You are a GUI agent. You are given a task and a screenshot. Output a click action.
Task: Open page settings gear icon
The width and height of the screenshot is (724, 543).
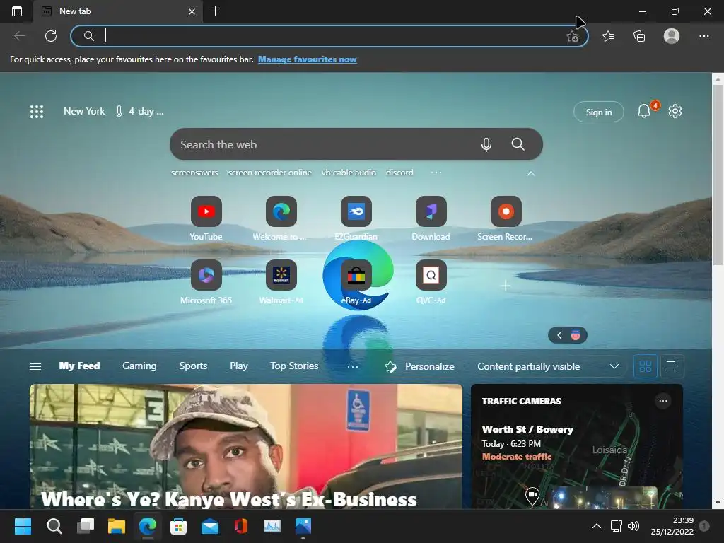(x=675, y=111)
